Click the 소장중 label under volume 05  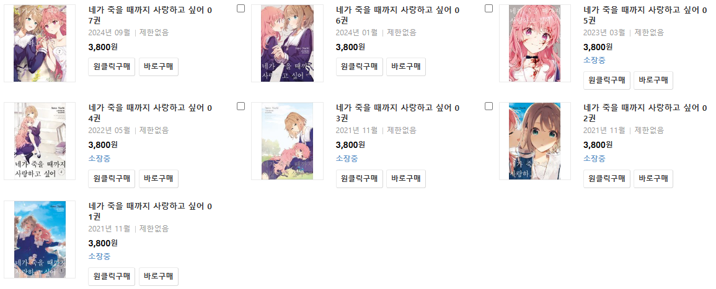tap(594, 60)
